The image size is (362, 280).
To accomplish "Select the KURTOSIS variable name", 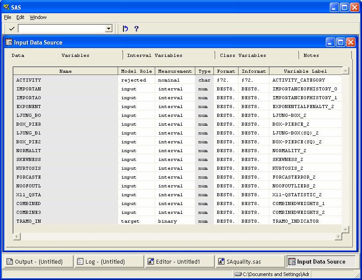I will click(x=29, y=168).
